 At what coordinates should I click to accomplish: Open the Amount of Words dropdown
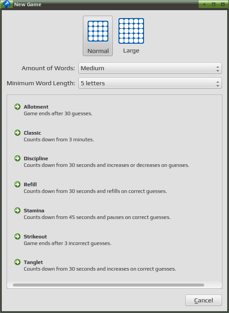(150, 68)
